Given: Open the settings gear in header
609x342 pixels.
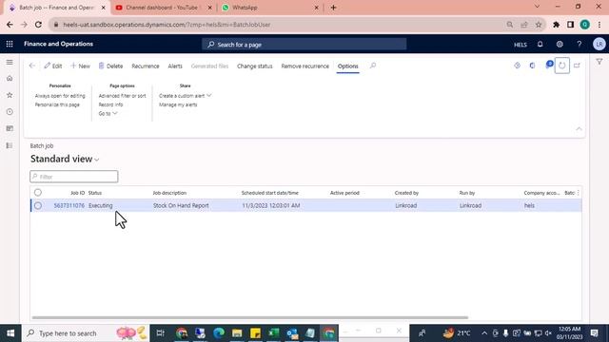Looking at the screenshot, I should point(560,45).
